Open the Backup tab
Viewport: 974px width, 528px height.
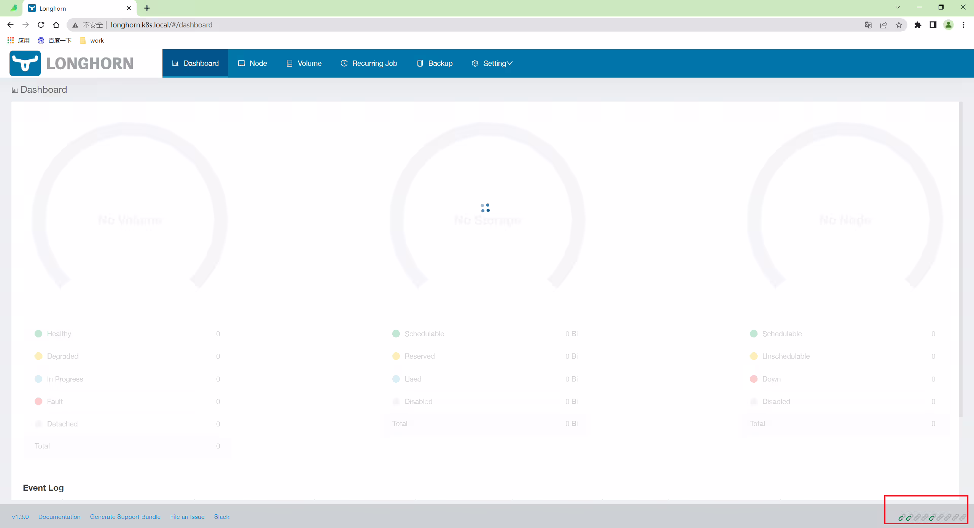(434, 63)
